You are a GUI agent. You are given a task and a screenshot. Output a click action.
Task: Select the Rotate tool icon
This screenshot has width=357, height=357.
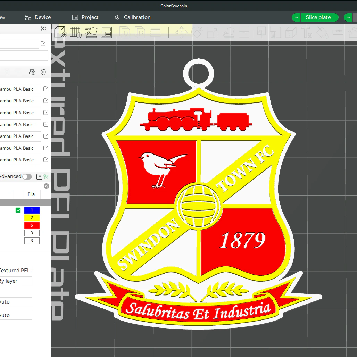pyautogui.click(x=197, y=32)
